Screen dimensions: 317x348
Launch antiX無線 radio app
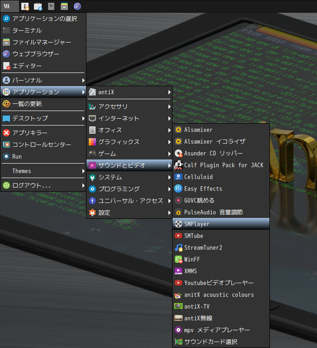(x=221, y=318)
